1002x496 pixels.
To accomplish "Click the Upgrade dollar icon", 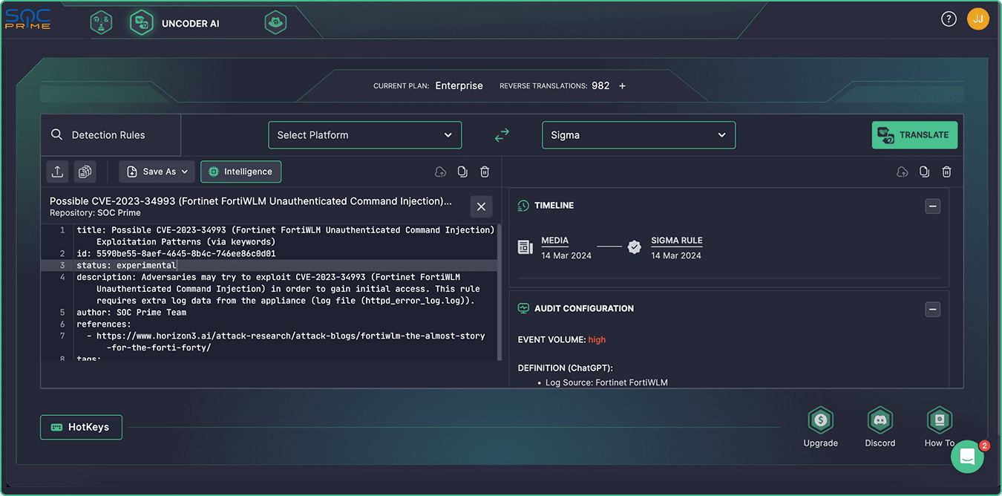I will point(820,421).
